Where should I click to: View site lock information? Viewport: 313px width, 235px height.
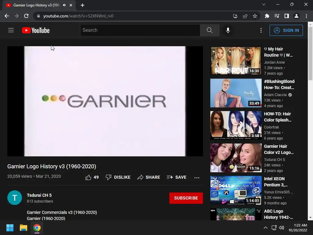point(39,16)
